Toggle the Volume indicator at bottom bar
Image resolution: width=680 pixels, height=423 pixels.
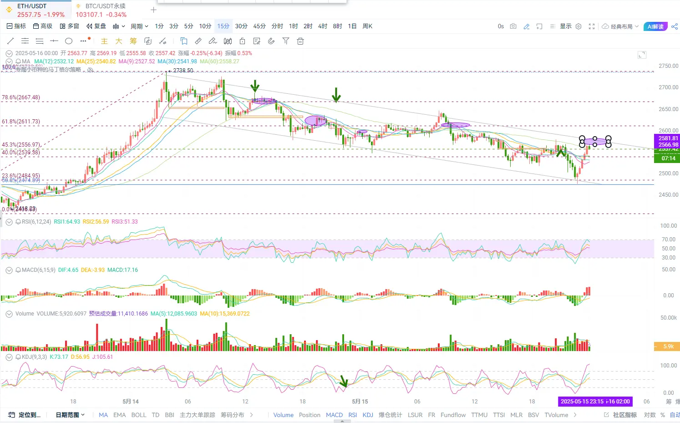click(x=283, y=415)
